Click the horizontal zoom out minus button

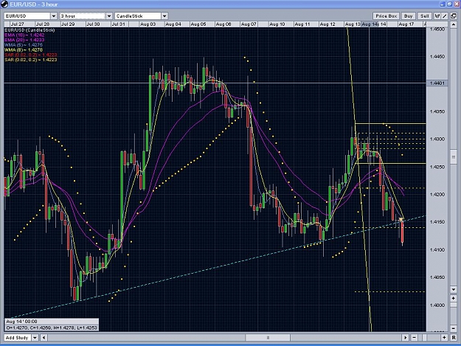[x=414, y=337]
